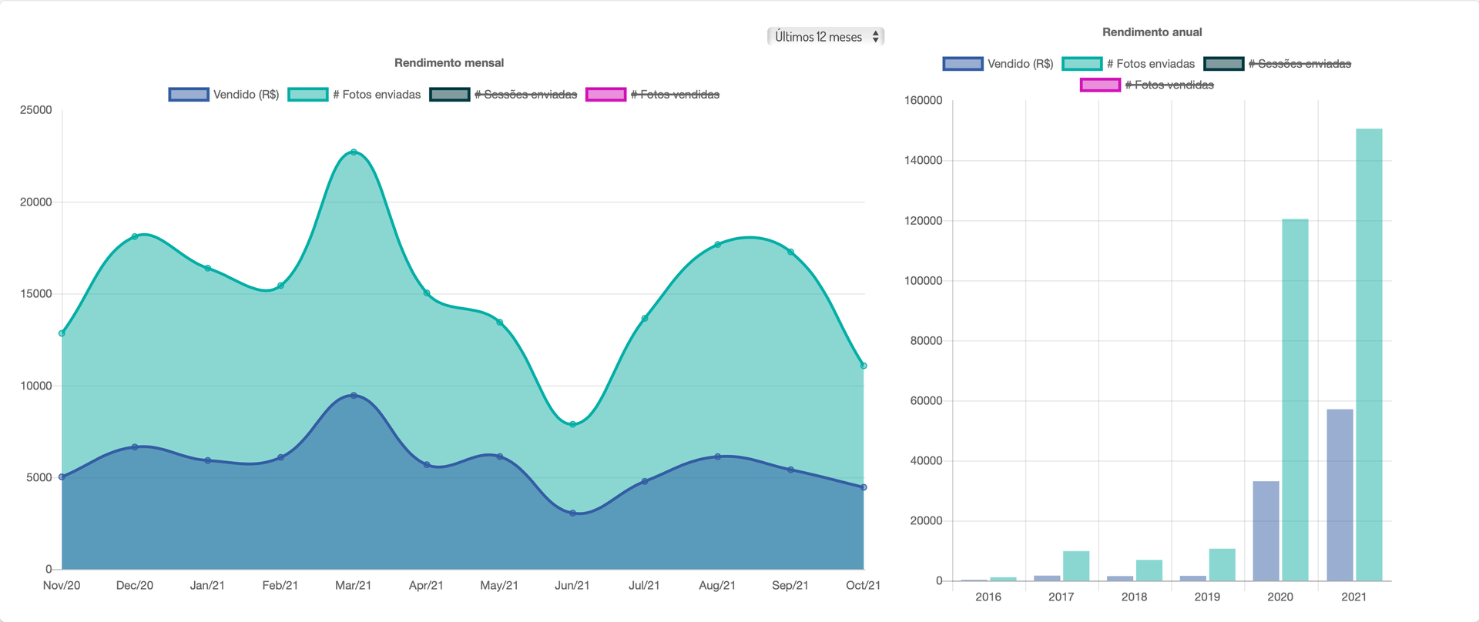
Task: Click the Jun/21 lowest point of Fotos enviadas
Action: [572, 424]
